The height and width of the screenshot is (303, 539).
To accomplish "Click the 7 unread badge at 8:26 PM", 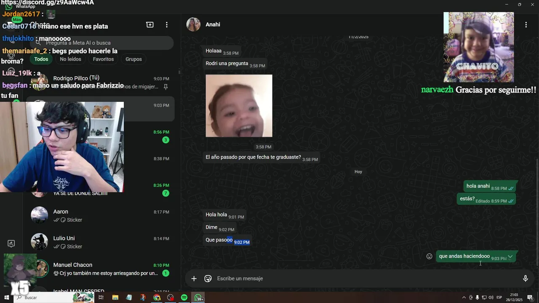I will pos(166,193).
